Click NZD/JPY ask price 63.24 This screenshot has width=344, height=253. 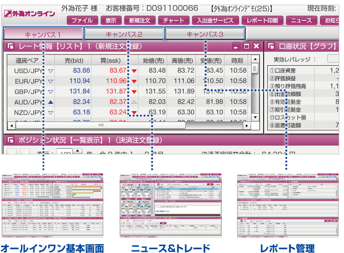(x=118, y=112)
